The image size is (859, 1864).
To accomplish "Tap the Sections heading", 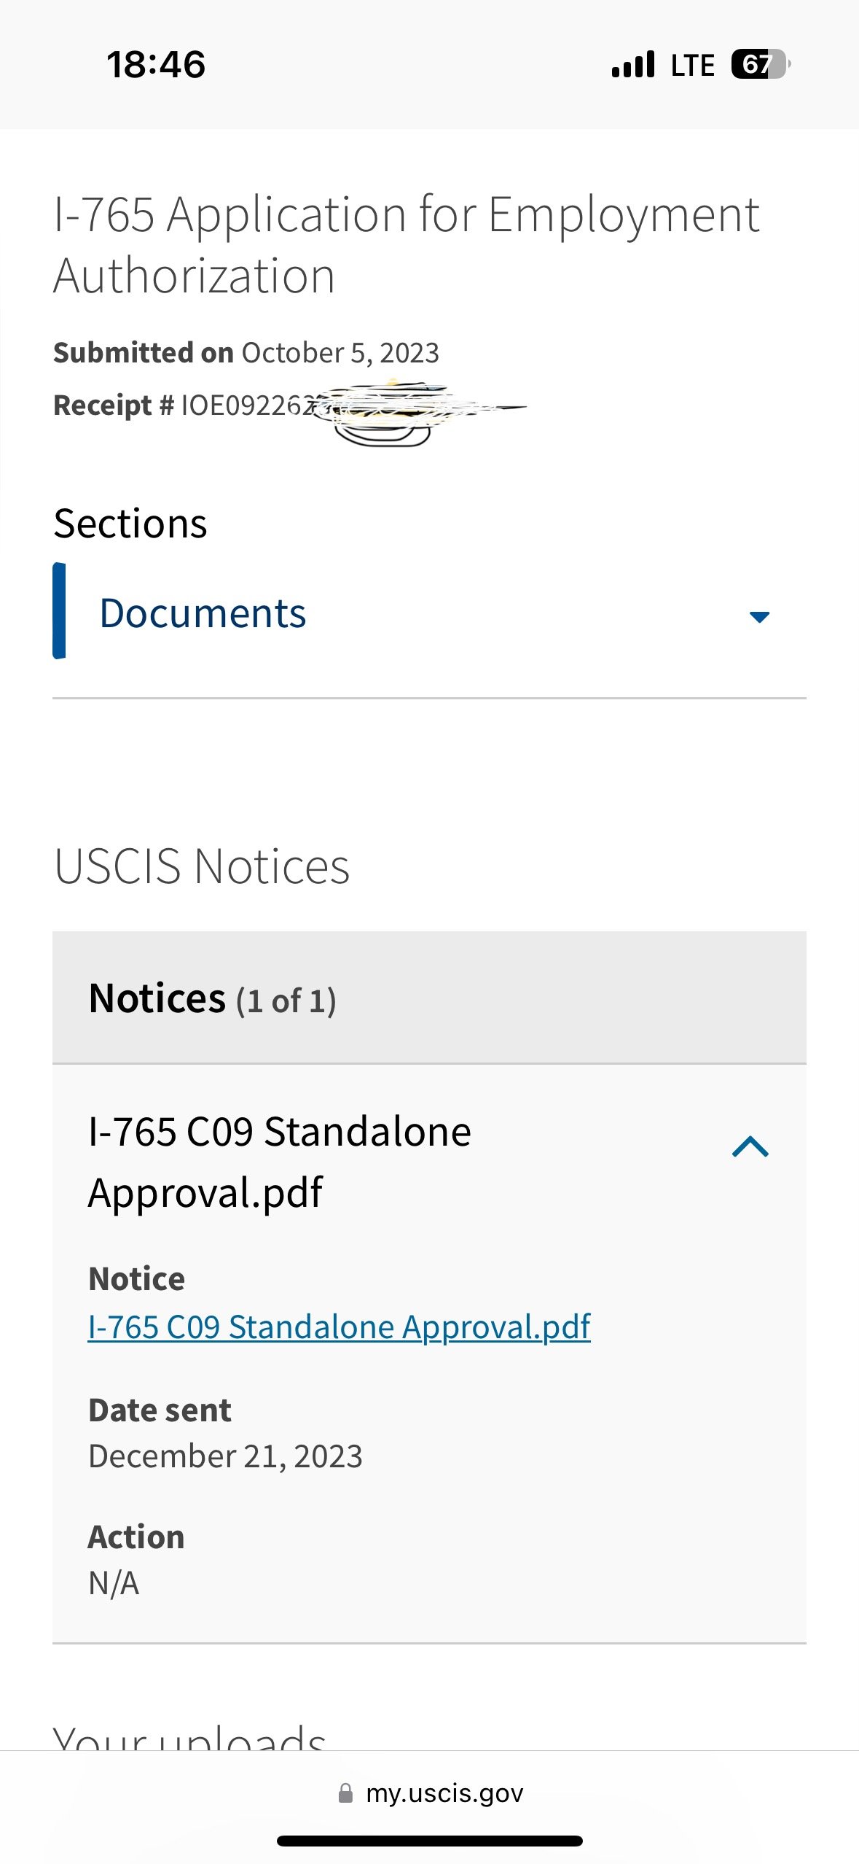I will [x=130, y=524].
